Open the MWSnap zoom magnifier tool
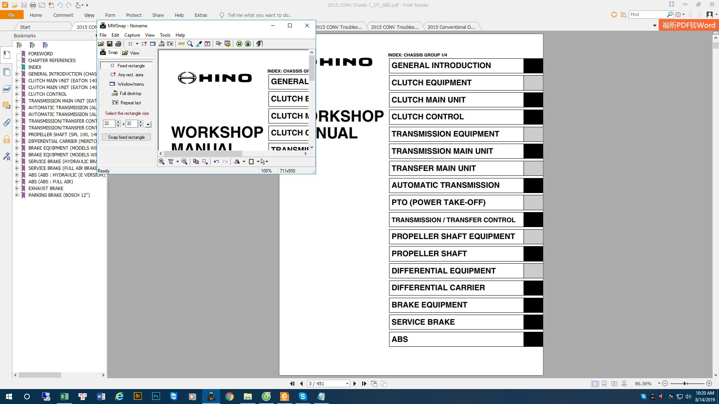This screenshot has width=719, height=404. click(190, 44)
